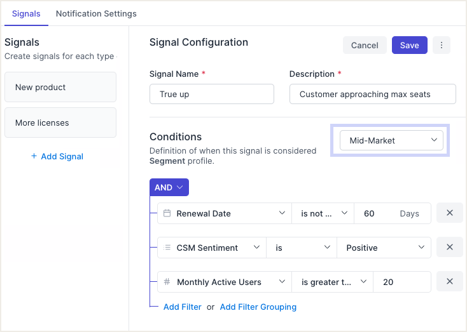Image resolution: width=467 pixels, height=332 pixels.
Task: Expand the AND operator dropdown
Action: click(169, 187)
